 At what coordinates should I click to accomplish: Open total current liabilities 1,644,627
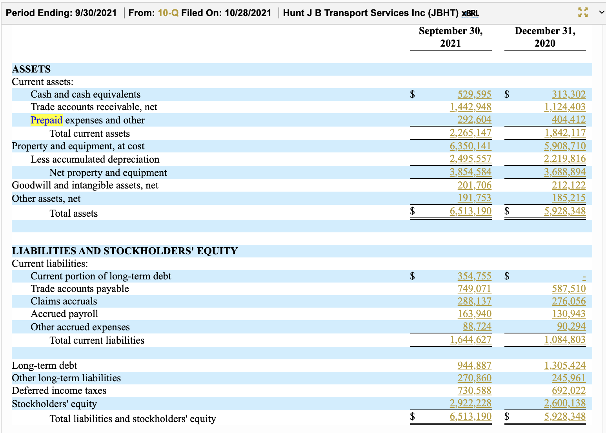(x=470, y=339)
